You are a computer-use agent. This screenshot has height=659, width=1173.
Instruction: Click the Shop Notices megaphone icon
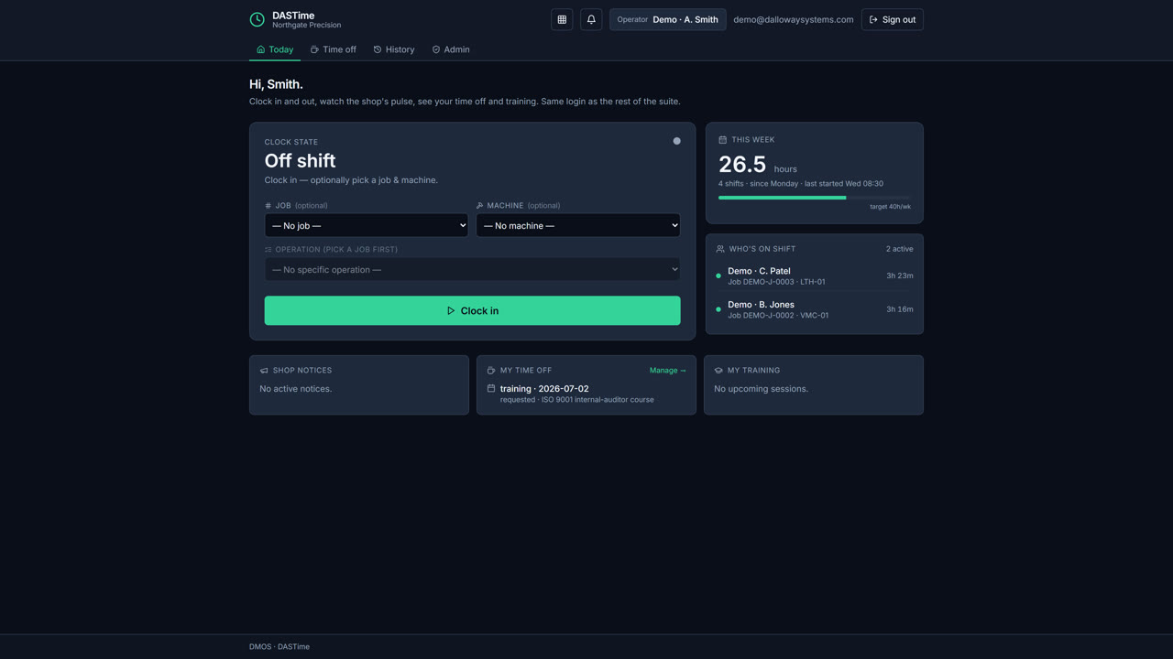point(264,371)
